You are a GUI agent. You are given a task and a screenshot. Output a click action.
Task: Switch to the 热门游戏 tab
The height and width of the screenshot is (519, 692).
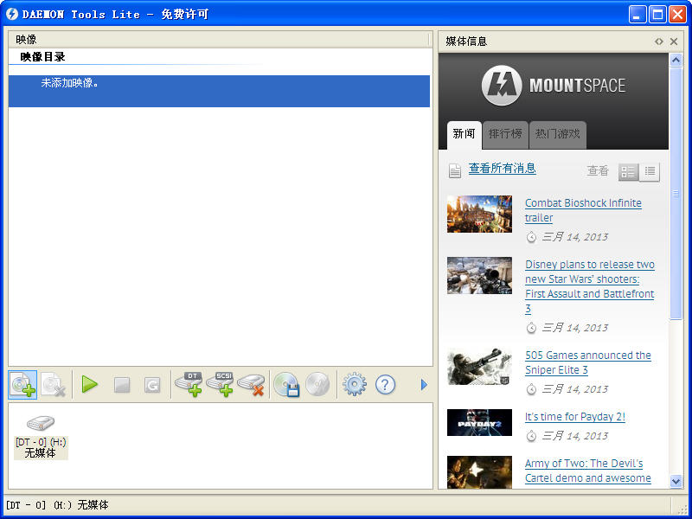click(x=558, y=135)
